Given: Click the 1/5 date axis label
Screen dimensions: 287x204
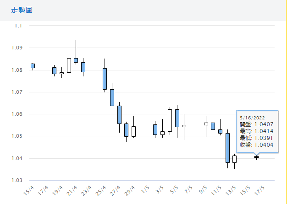Looking at the screenshot, I should point(144,188).
